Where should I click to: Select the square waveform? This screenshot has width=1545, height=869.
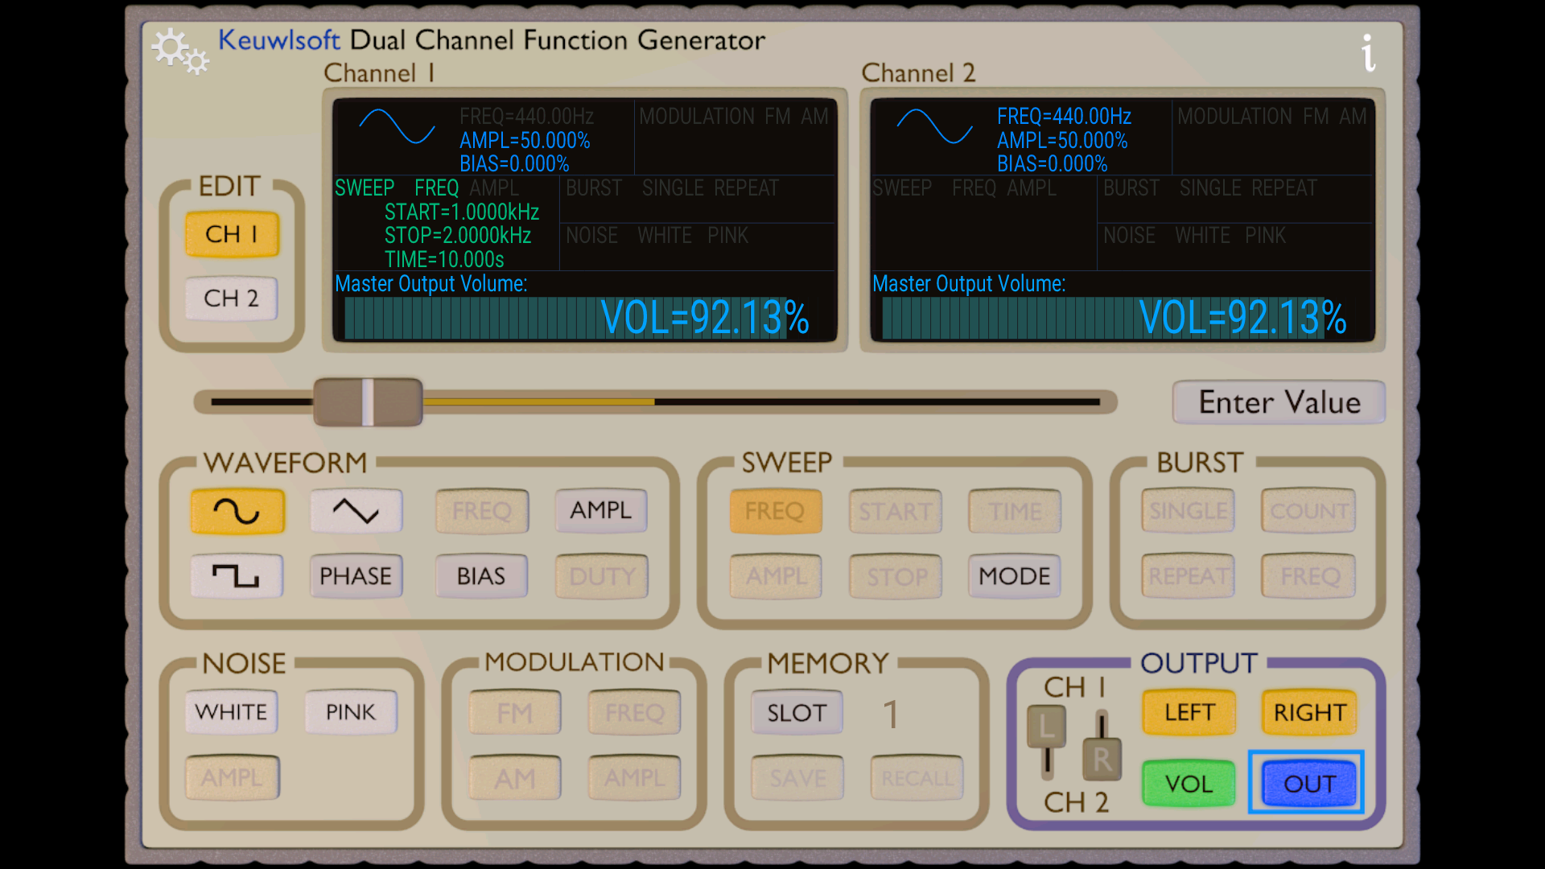point(237,575)
